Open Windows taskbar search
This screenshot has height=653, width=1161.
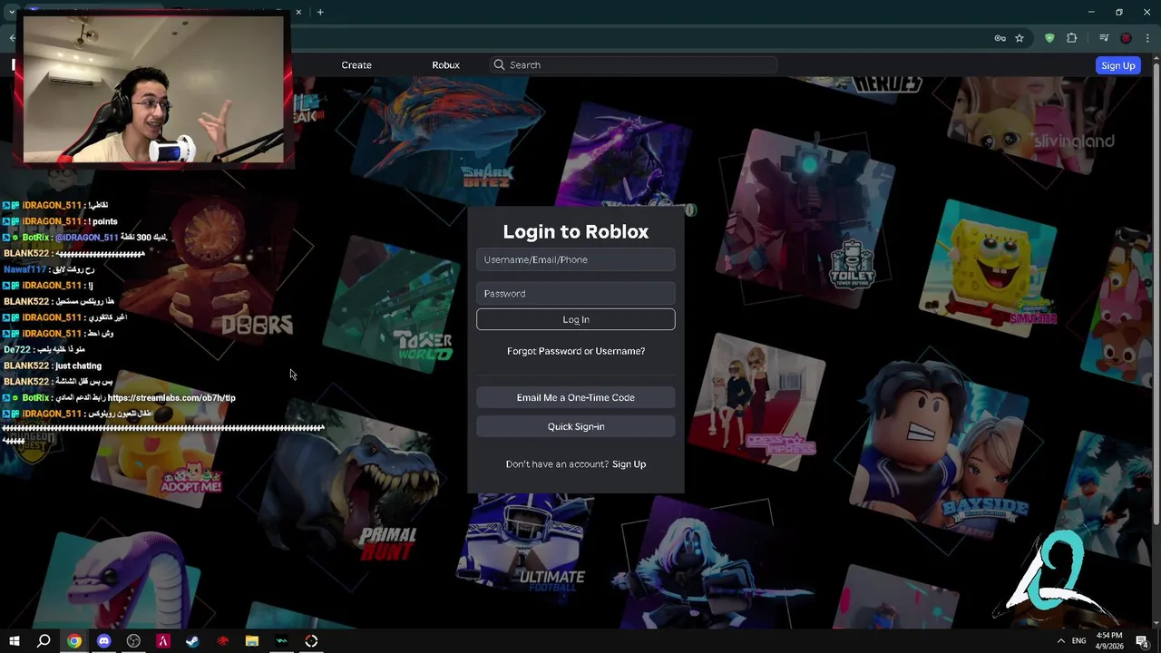click(x=44, y=641)
